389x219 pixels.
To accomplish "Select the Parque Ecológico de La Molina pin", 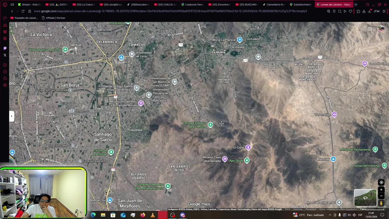I will click(x=210, y=125).
